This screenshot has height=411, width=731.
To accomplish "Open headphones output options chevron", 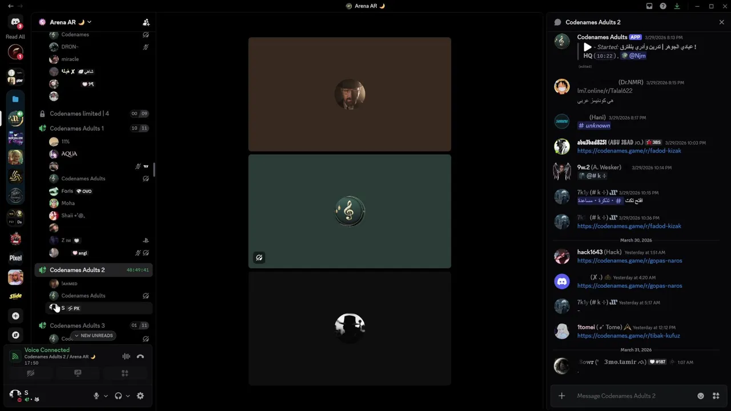I will tap(128, 396).
